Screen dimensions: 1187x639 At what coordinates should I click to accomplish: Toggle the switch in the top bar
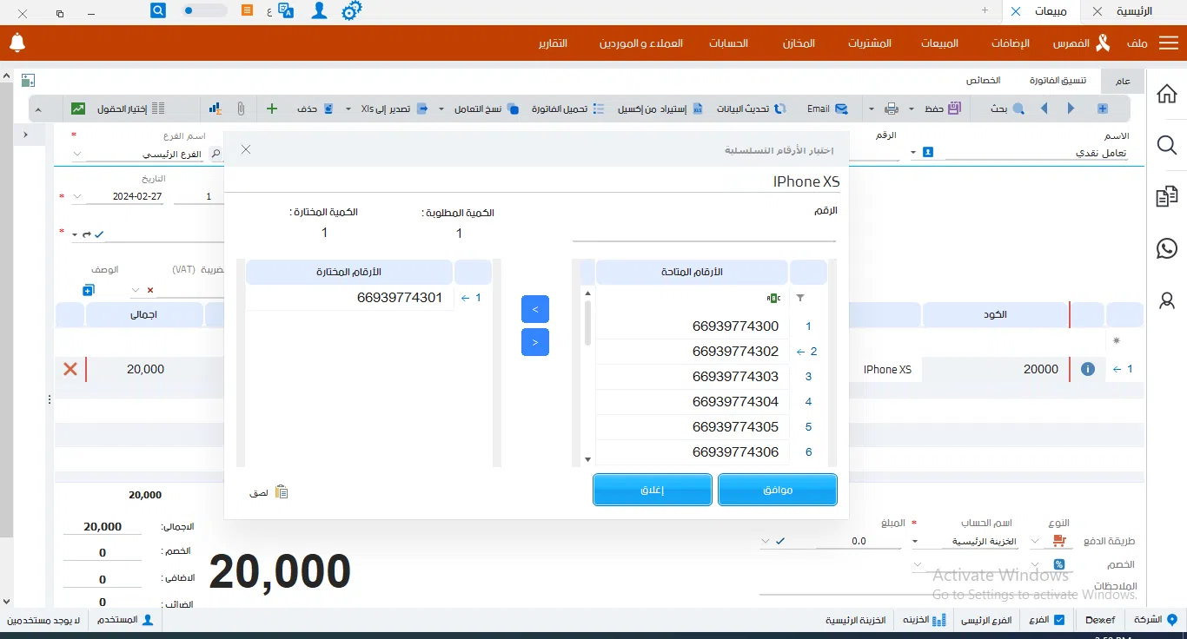click(x=204, y=10)
